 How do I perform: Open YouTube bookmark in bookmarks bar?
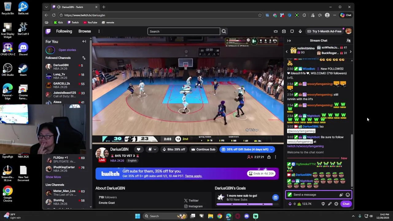pos(90,22)
